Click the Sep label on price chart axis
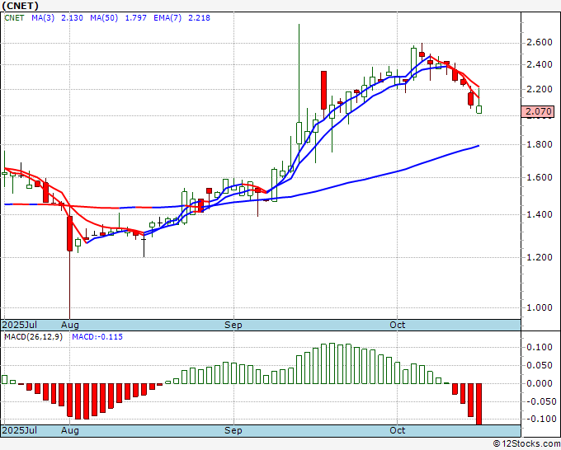The image size is (561, 450). click(x=233, y=325)
